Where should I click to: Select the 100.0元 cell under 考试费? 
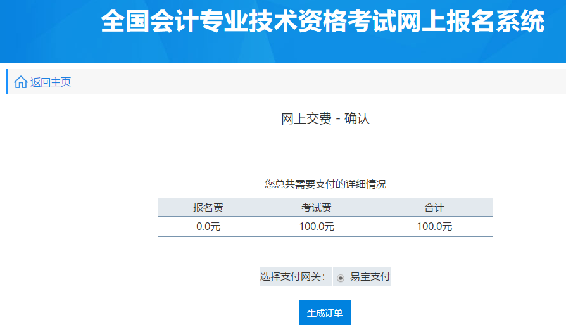coord(316,226)
